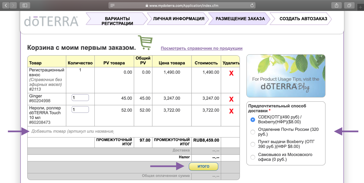Open the Safari share icon
This screenshot has height=183, width=364.
pyautogui.click(x=337, y=5)
